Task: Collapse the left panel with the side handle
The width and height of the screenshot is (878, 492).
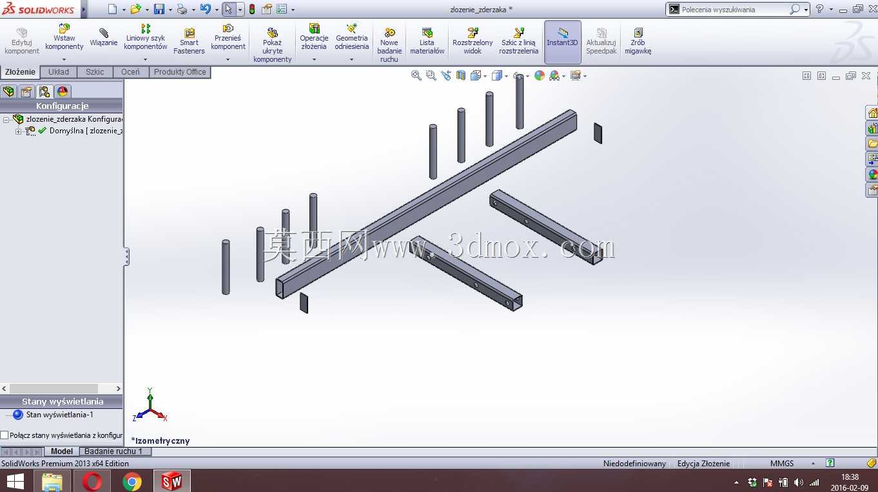Action: [x=126, y=257]
